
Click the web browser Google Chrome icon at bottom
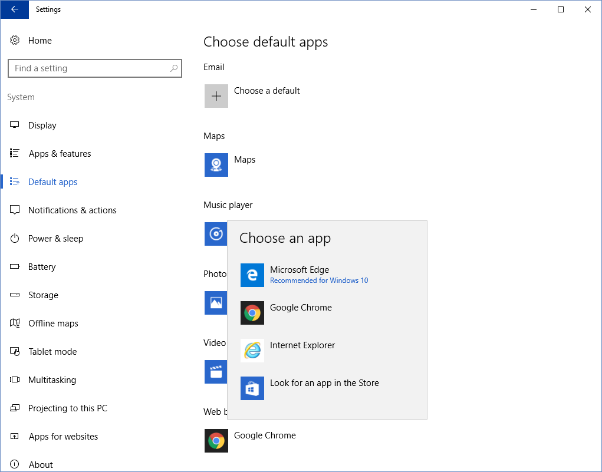coord(216,441)
